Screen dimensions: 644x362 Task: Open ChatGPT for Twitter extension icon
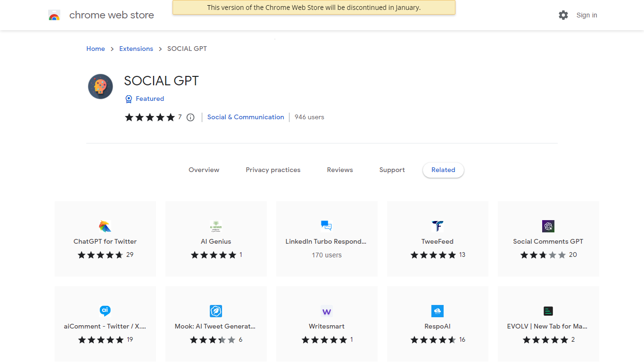(x=105, y=226)
